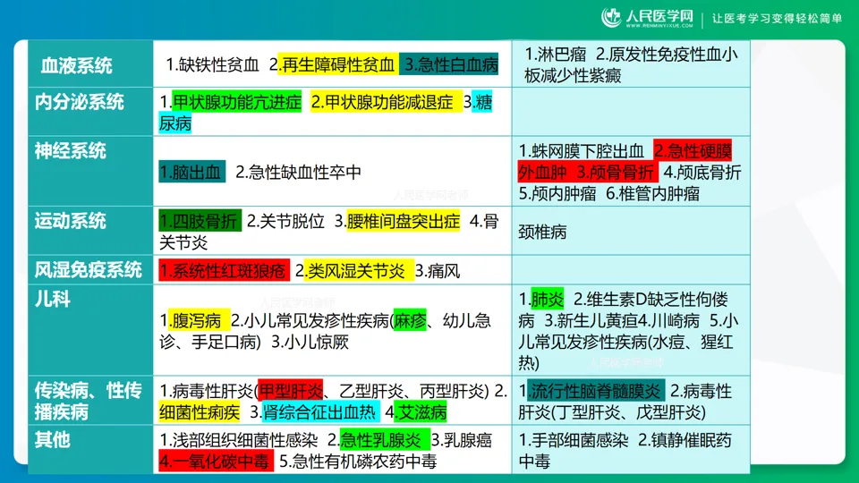
Task: Click the text 3.乳腺癌
Action: 462,440
